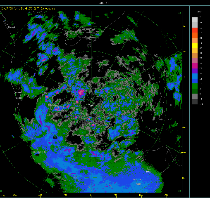
Task: Click the light blue legend swatch
Action: [x=195, y=76]
